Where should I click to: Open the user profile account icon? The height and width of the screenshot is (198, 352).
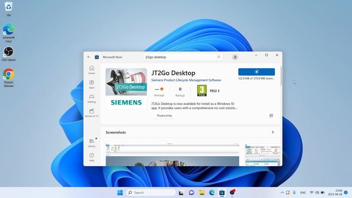[x=235, y=57]
